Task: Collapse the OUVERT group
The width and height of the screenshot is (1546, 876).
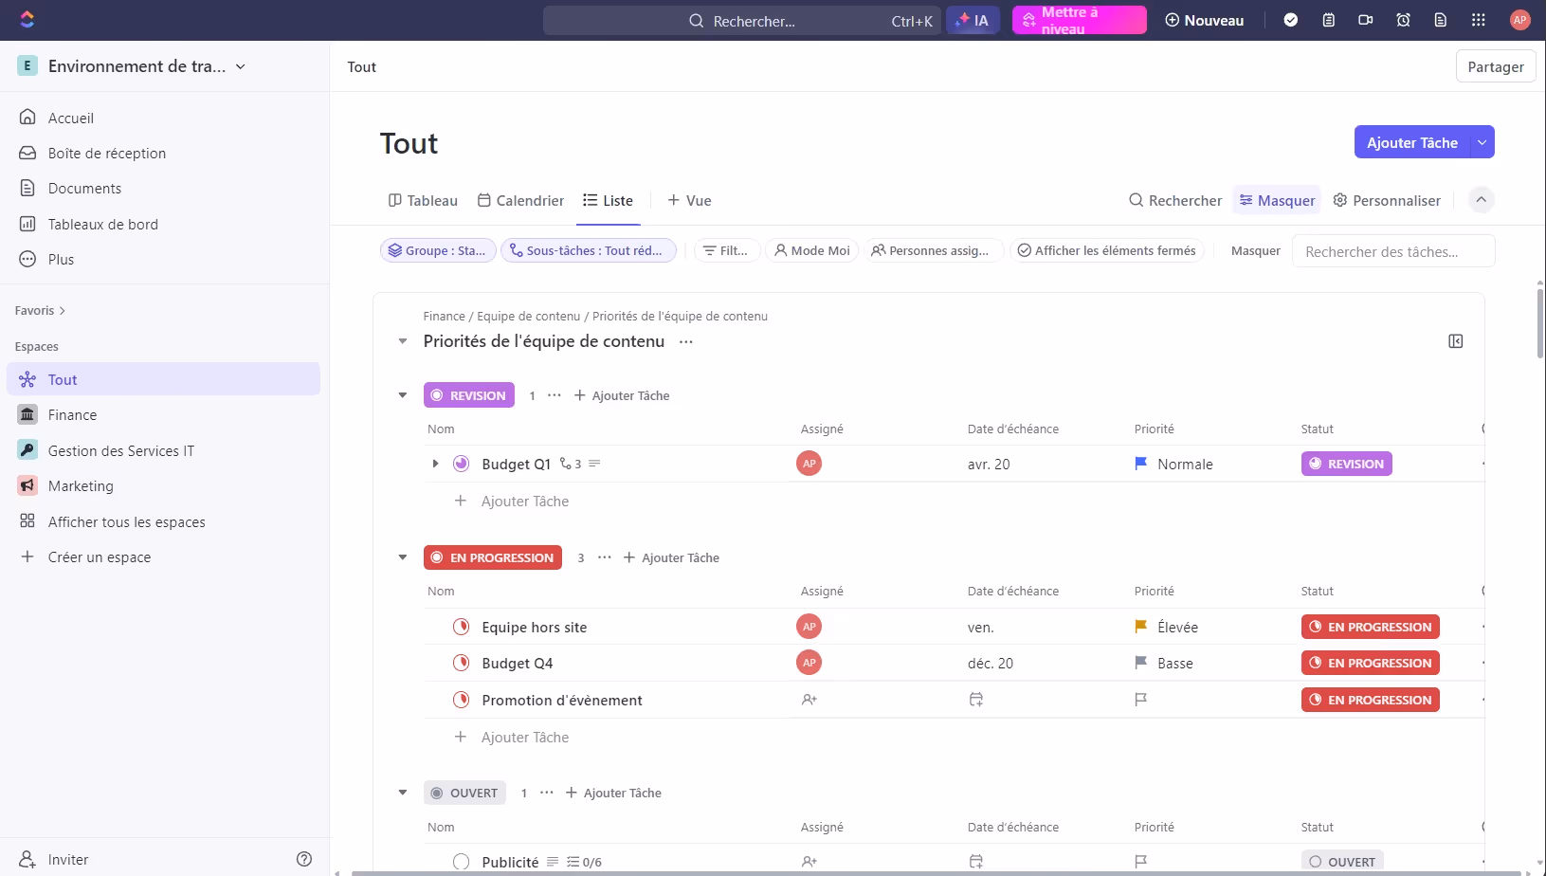Action: pos(403,793)
